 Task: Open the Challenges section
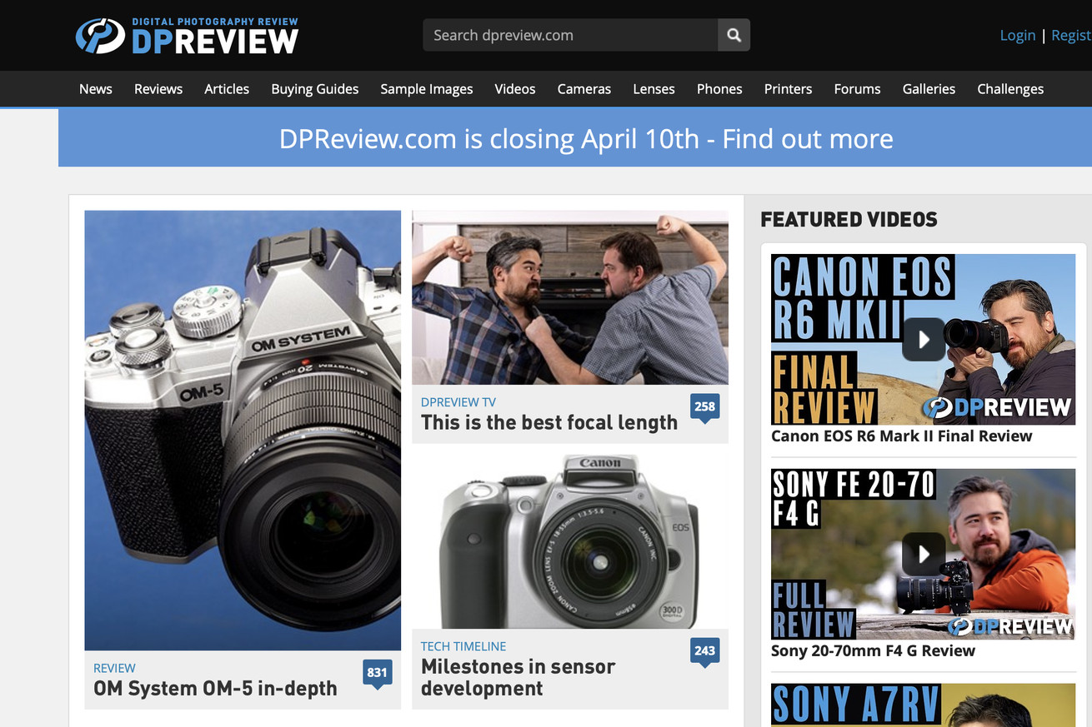tap(1010, 89)
